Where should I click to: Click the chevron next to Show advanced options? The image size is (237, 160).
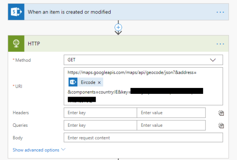(x=63, y=150)
